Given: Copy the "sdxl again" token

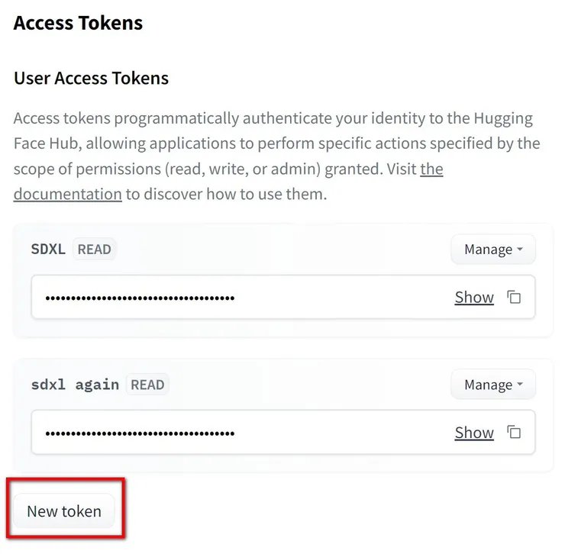Looking at the screenshot, I should [x=515, y=433].
